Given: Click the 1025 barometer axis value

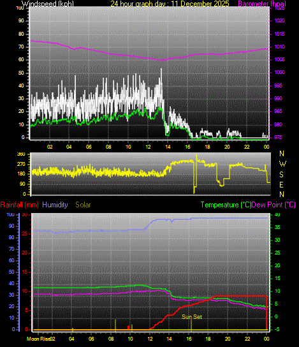Looking at the screenshot, I should click(x=279, y=8).
